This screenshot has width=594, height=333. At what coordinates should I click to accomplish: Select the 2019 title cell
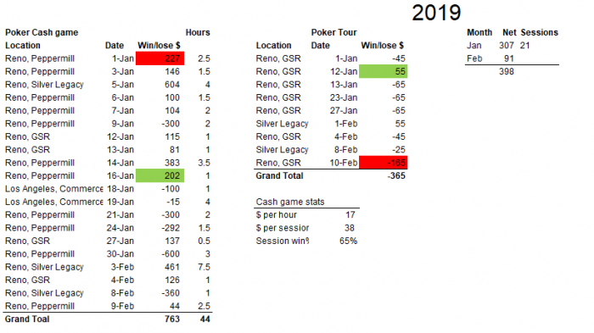[436, 13]
